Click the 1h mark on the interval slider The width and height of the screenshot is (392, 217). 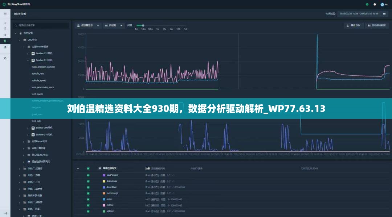point(157,29)
